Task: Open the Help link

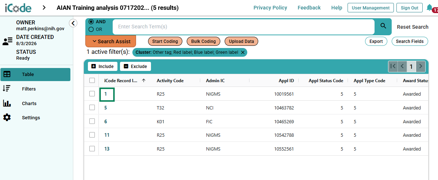Action: [337, 8]
